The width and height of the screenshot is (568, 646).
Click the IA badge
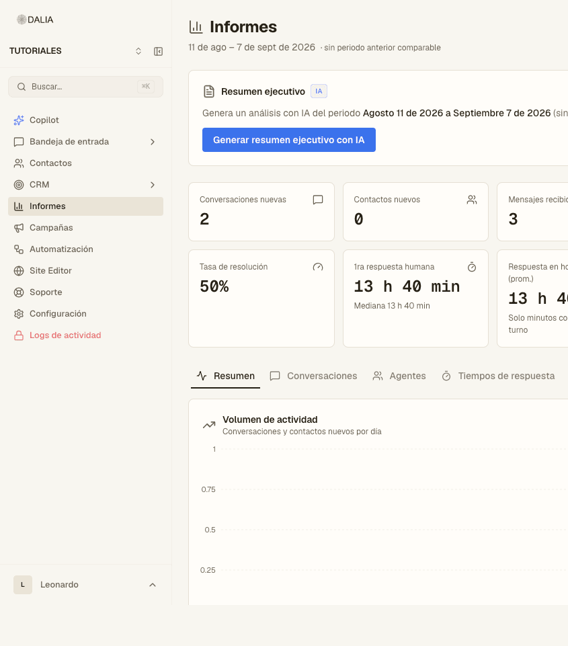click(x=319, y=91)
